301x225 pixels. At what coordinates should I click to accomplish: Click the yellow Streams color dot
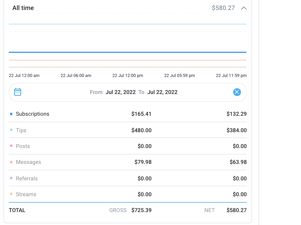coord(11,194)
